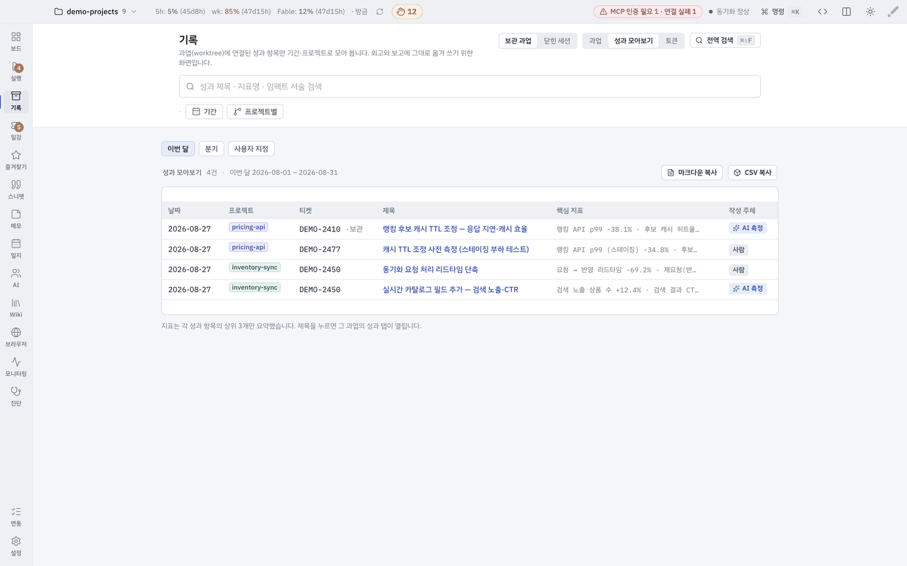
Task: Click the 성과 제목 search input field
Action: coord(470,87)
